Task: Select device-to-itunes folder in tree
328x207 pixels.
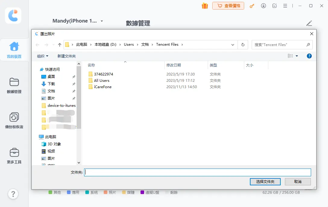Action: click(x=61, y=105)
